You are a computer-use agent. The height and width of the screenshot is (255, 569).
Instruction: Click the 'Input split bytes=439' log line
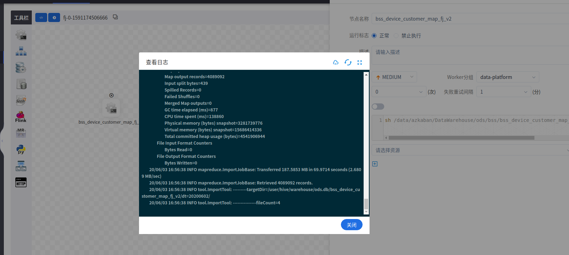186,83
